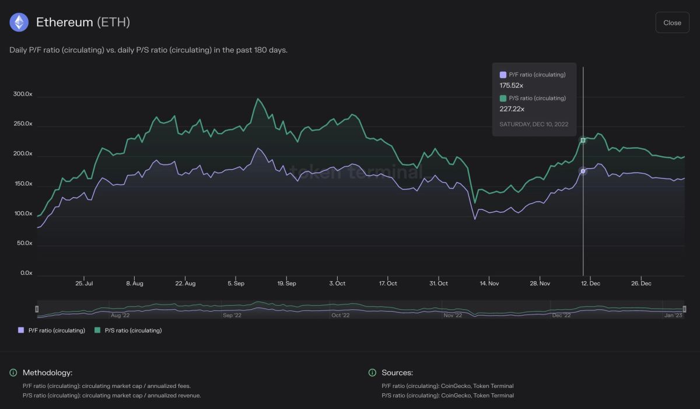Click the 227.22x value in the tooltip
The height and width of the screenshot is (409, 700).
click(x=512, y=109)
